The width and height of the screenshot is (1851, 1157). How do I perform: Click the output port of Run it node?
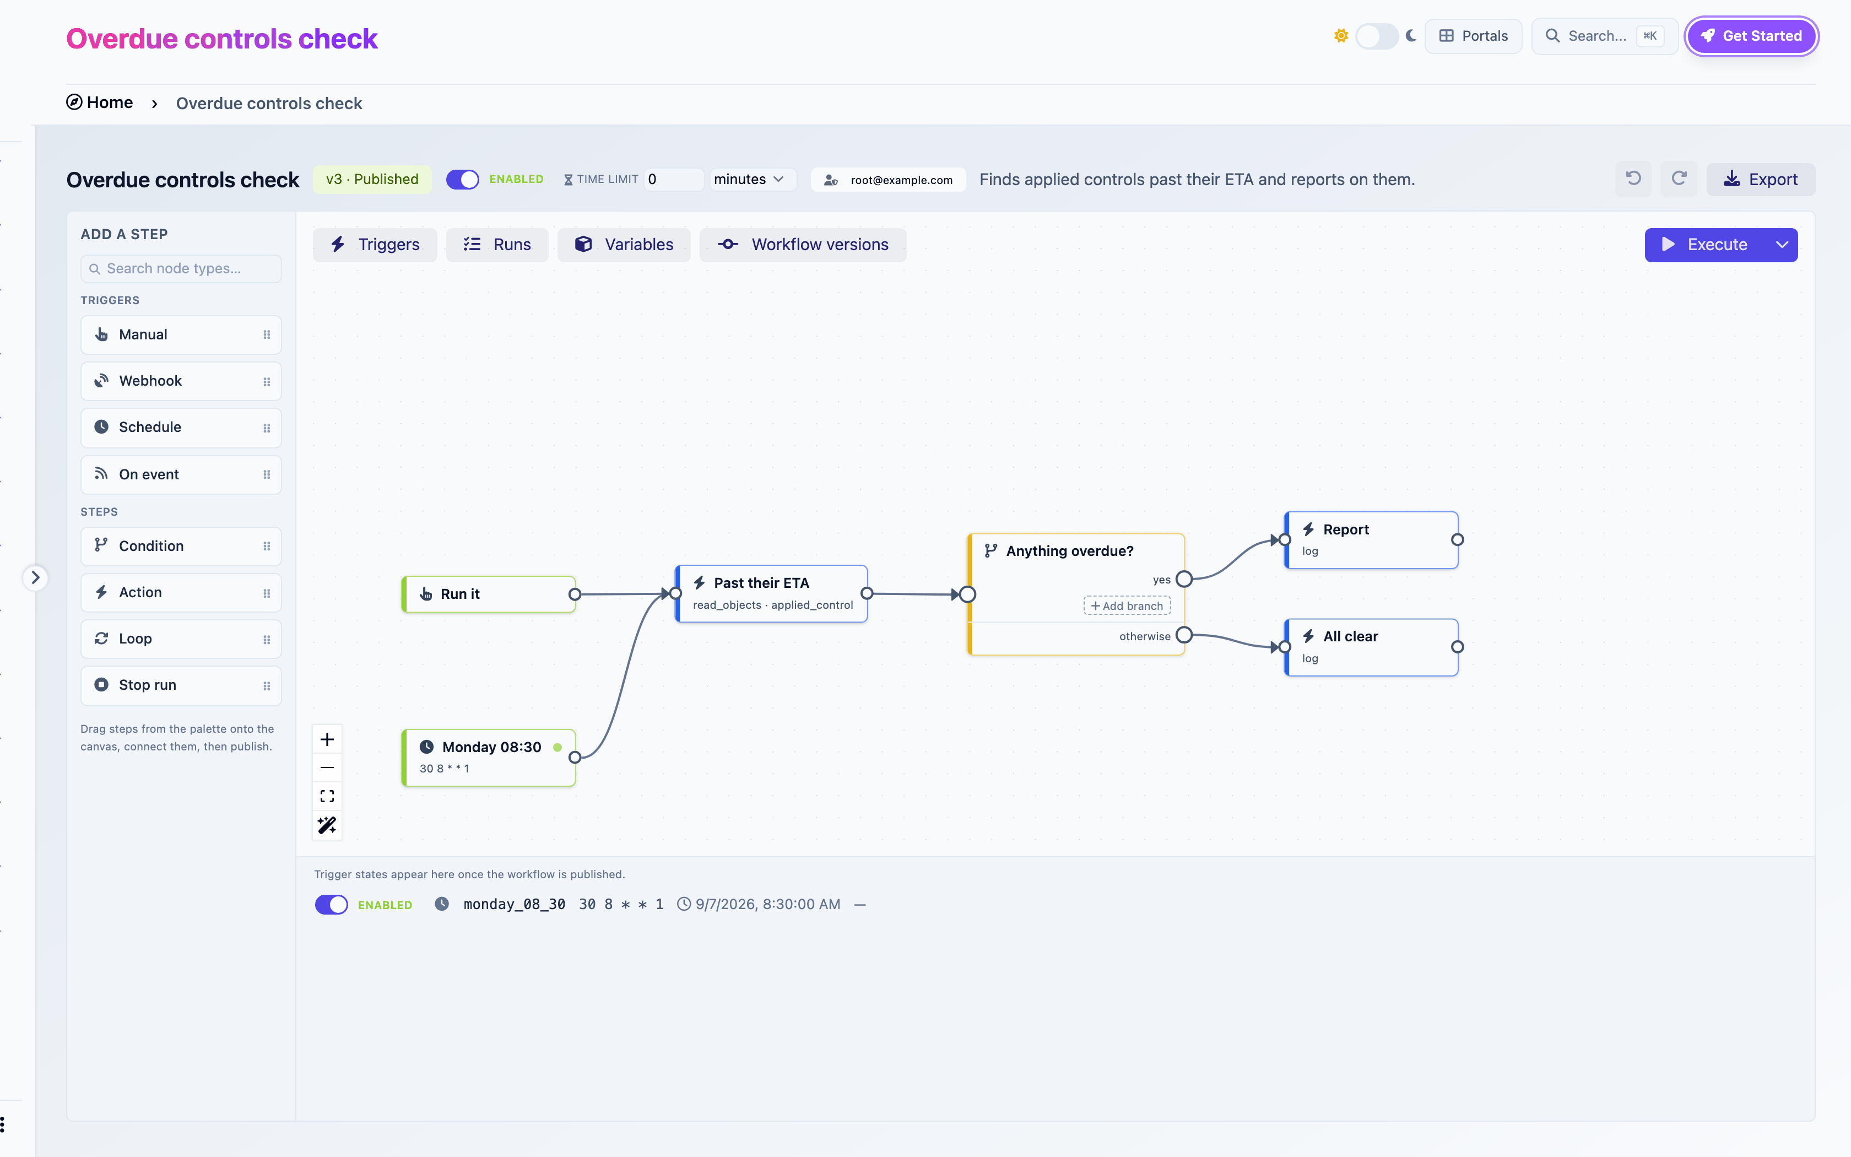coord(575,594)
